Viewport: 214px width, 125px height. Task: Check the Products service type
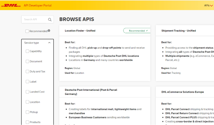tap(27, 122)
